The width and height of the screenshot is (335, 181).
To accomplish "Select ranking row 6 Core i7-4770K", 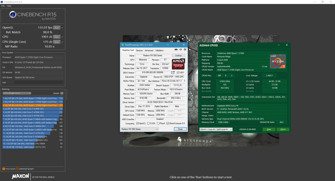I will point(33,116).
